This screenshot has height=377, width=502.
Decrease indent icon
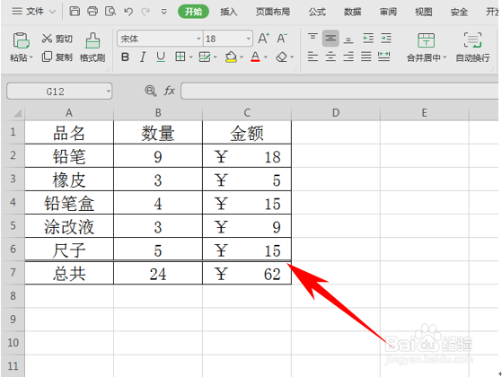tap(368, 39)
